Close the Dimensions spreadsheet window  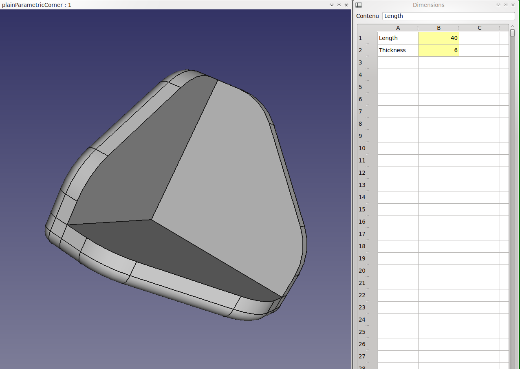(x=513, y=5)
